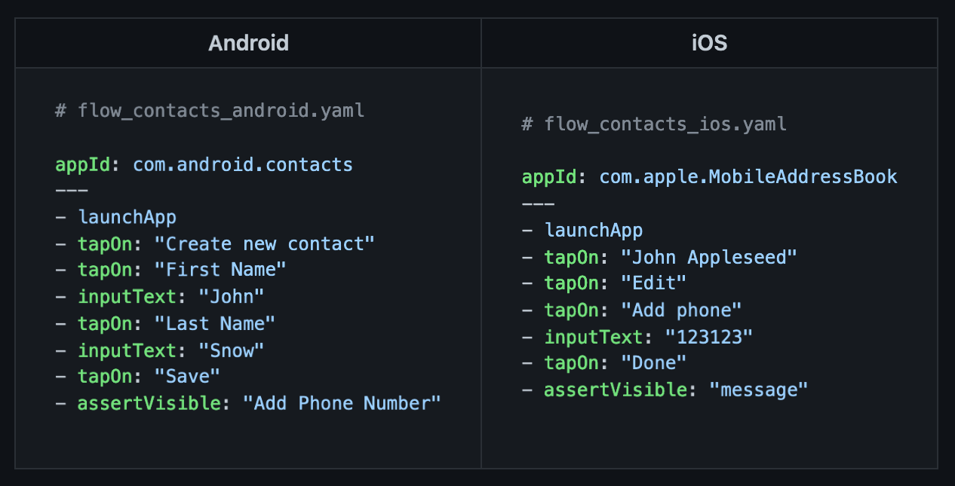Image resolution: width=955 pixels, height=486 pixels.
Task: Click the "Add phone" tapOn string
Action: [681, 310]
